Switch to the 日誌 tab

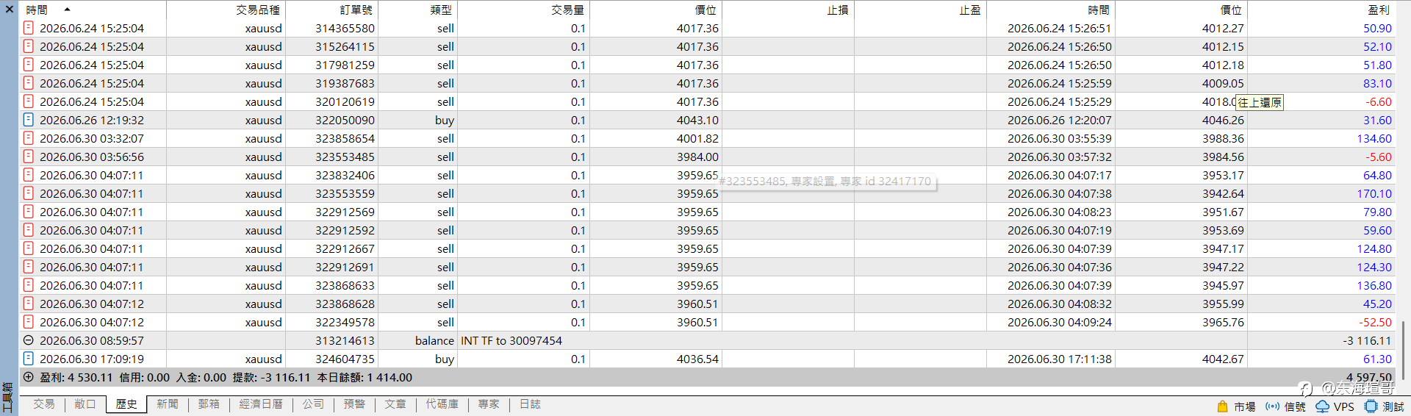[x=530, y=404]
